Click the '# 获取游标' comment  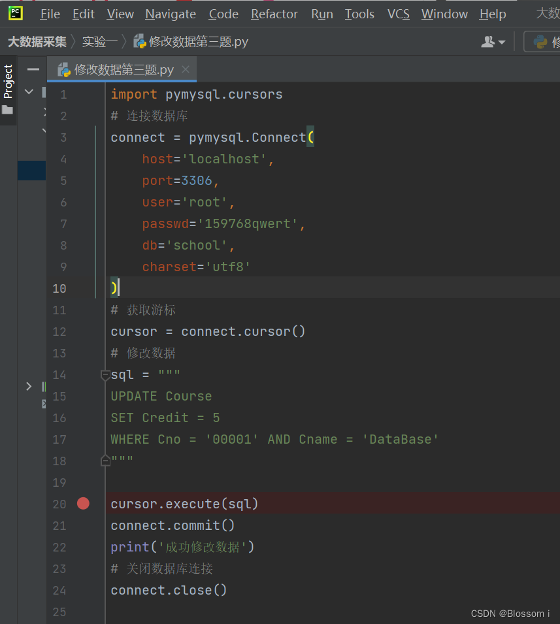(143, 310)
